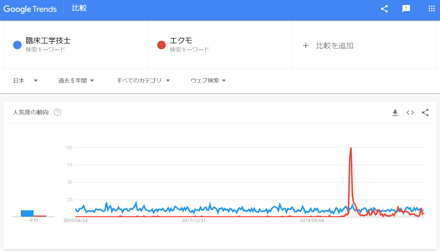Click the plus icon to add comparison
Screen dimensions: 440x252
coord(305,45)
